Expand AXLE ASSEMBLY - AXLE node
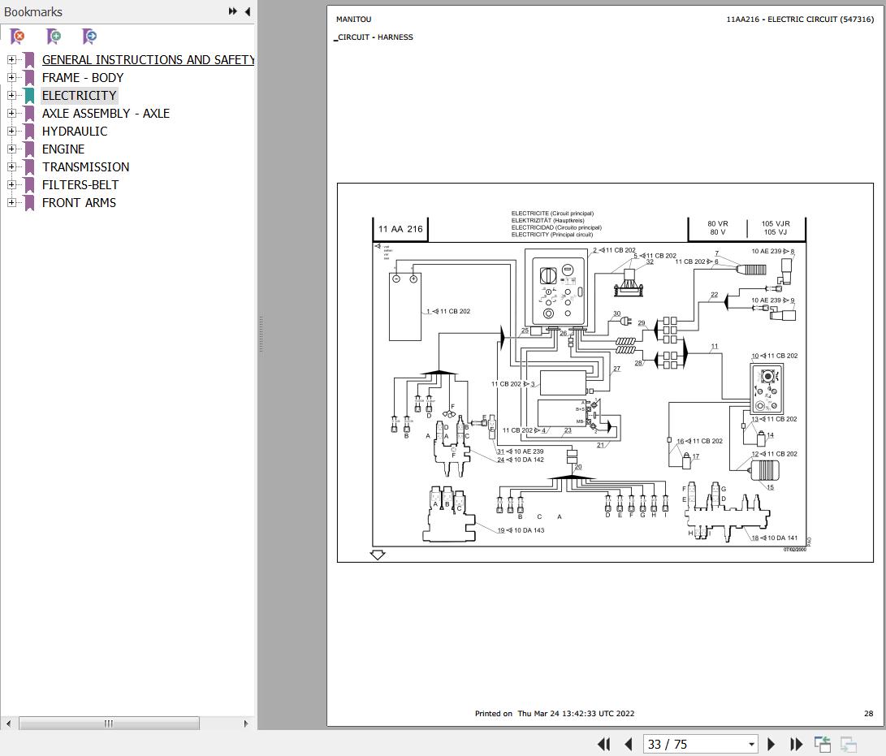This screenshot has width=886, height=756. coord(11,113)
